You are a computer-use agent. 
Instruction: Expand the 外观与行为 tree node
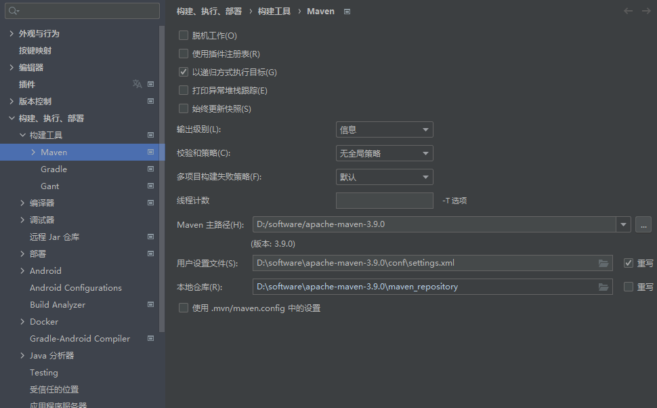pos(12,33)
